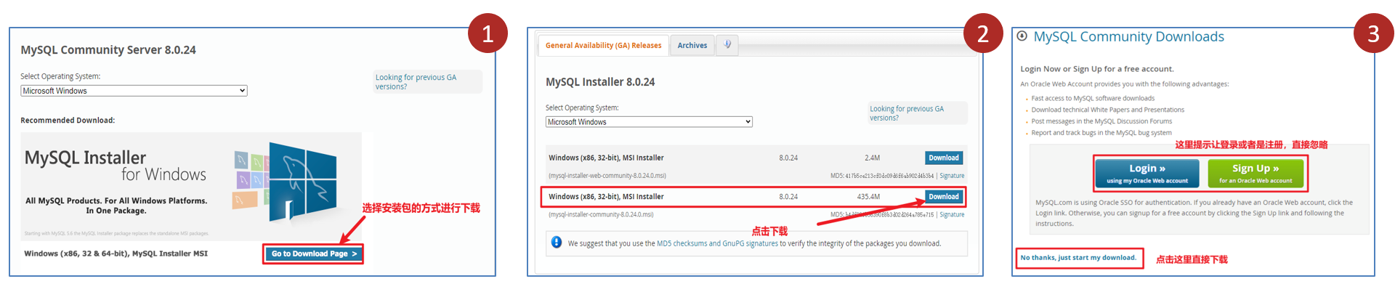Open Signature link for mysql-installer-web-community

click(952, 176)
